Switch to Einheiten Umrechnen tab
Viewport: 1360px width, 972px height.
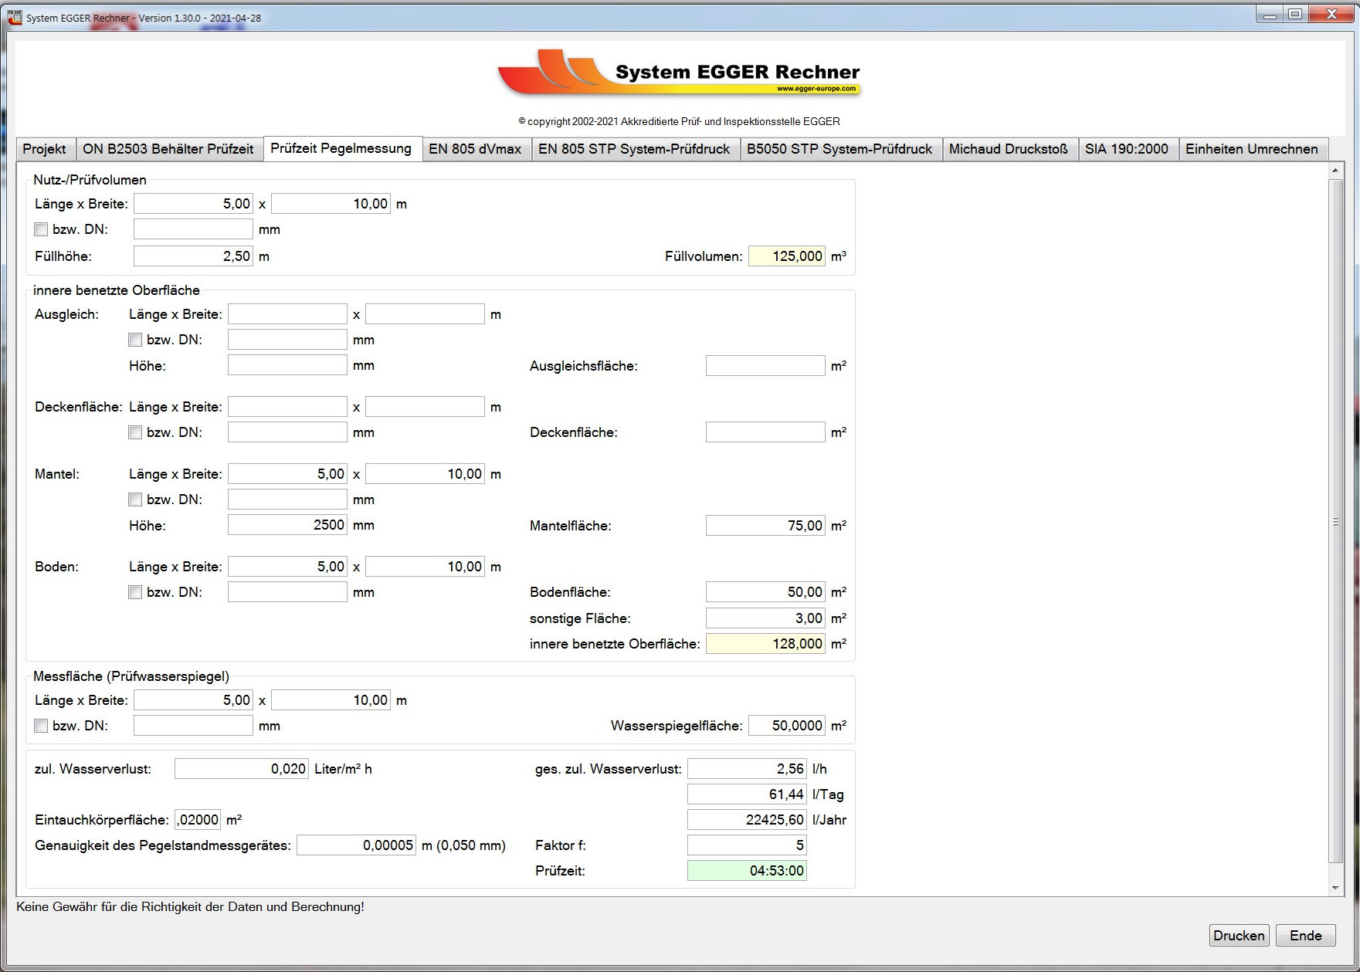tap(1253, 149)
